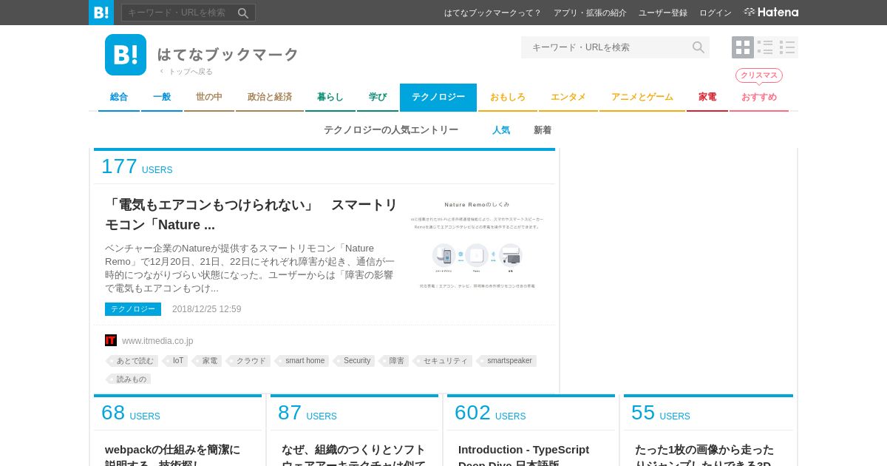887x466 pixels.
Task: Show 新着 entries
Action: click(x=543, y=130)
